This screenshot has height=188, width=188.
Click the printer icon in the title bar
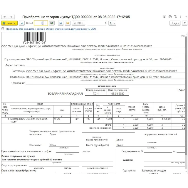pos(170,17)
